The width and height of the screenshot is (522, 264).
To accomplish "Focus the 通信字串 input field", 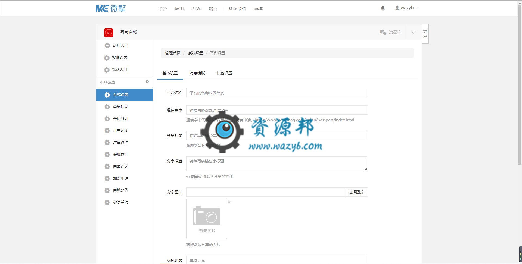I will tap(276, 110).
